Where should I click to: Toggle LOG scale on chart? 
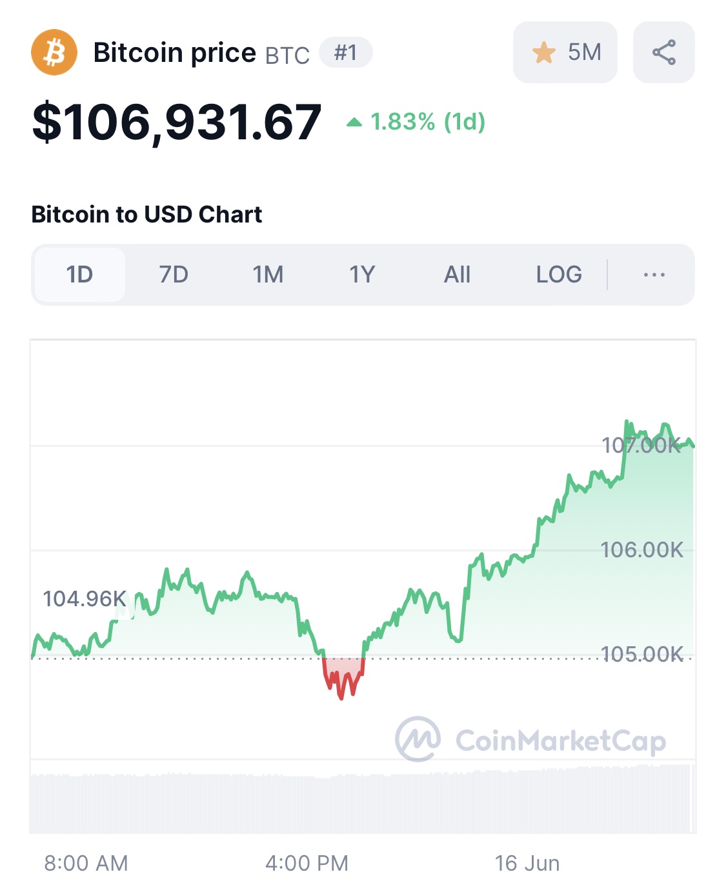(x=559, y=275)
